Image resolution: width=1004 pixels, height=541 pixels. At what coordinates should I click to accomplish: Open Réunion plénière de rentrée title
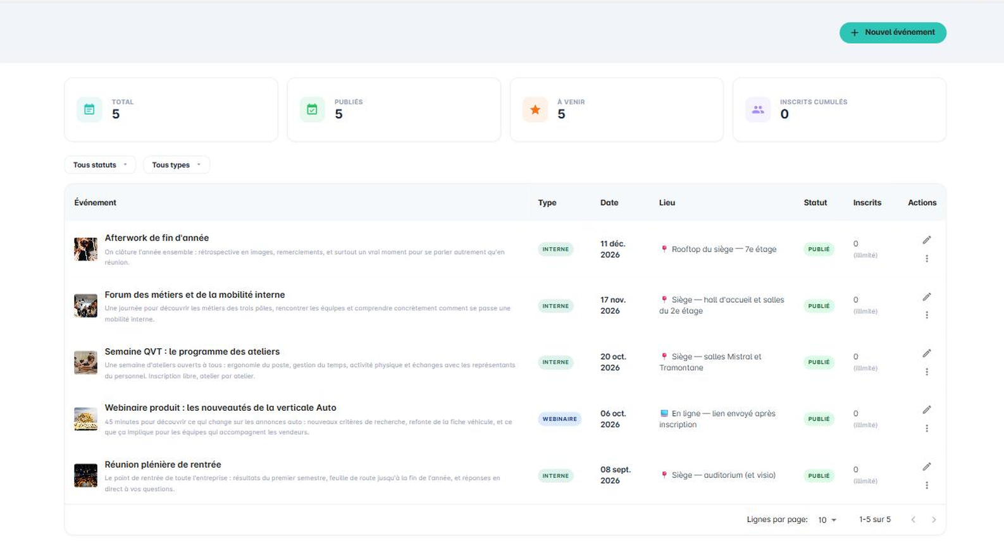point(163,465)
